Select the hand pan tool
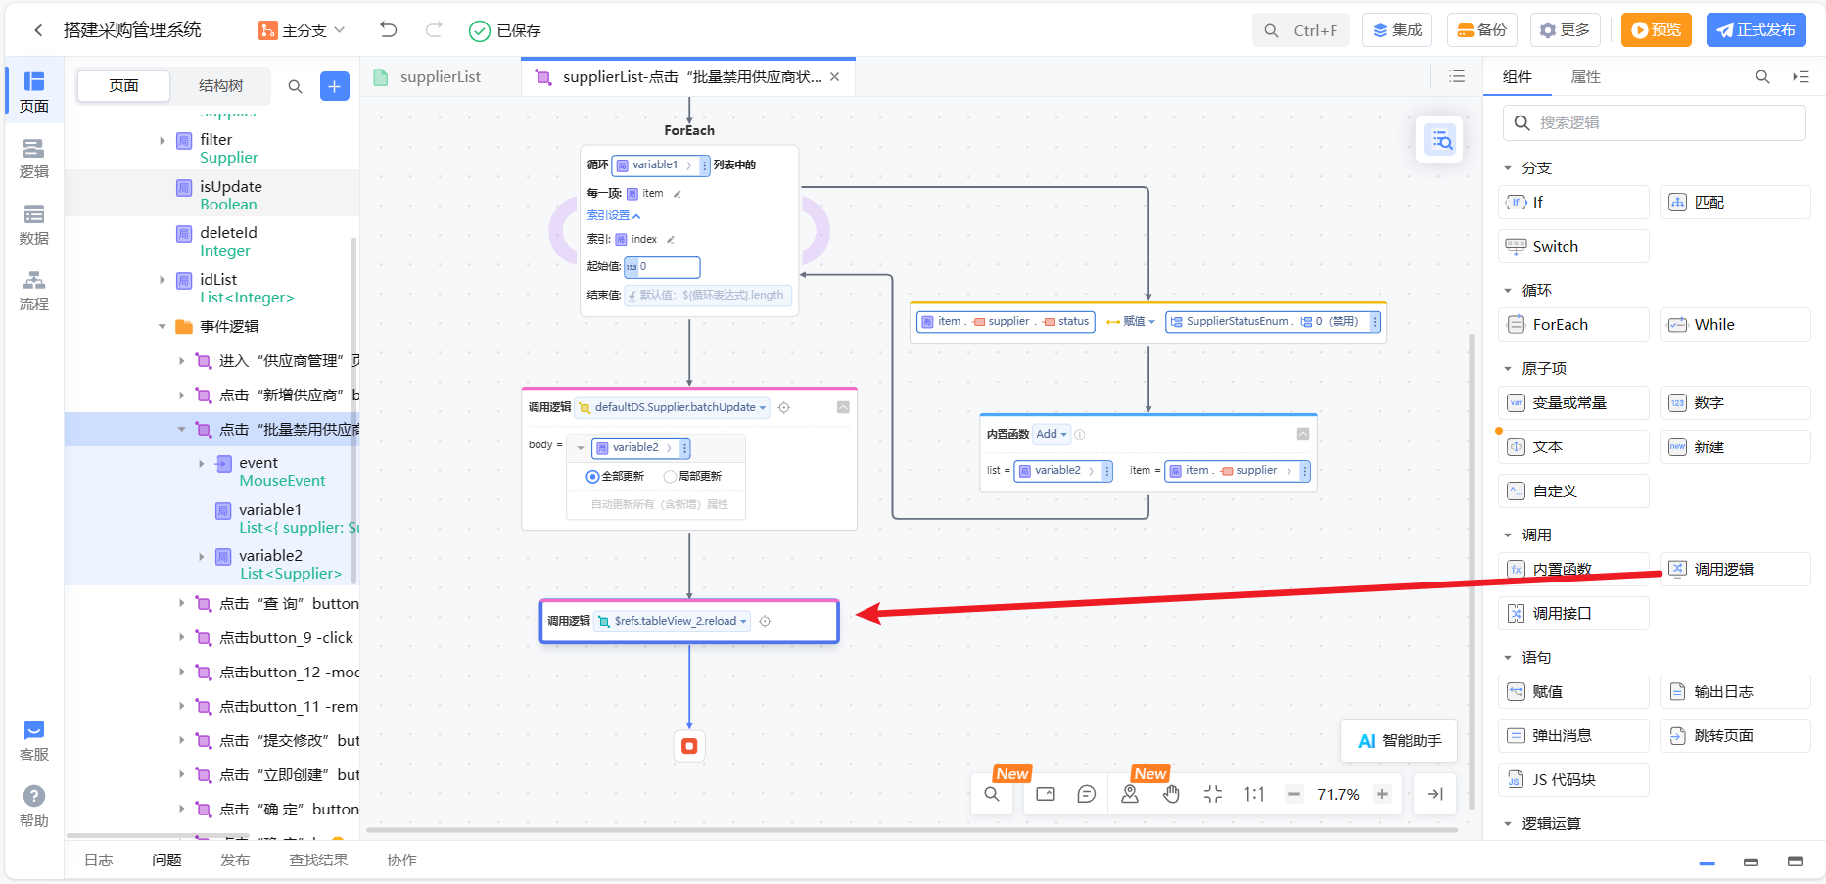The image size is (1826, 884). 1172,794
